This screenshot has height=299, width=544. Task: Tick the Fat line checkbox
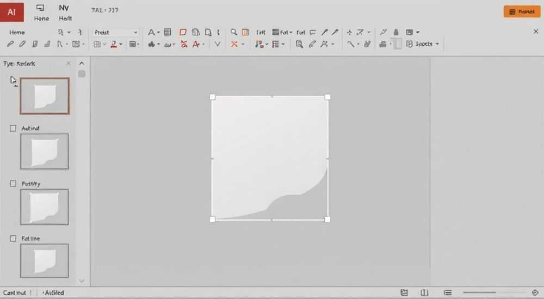(13, 238)
